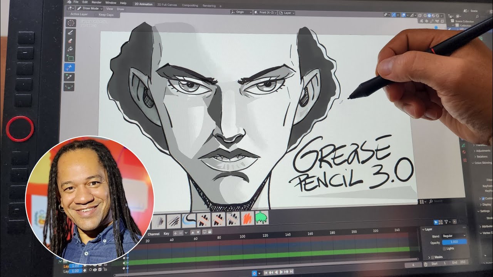Choose the green dripping brush thumbnail
Viewport: 493px width, 277px height.
pos(262,218)
